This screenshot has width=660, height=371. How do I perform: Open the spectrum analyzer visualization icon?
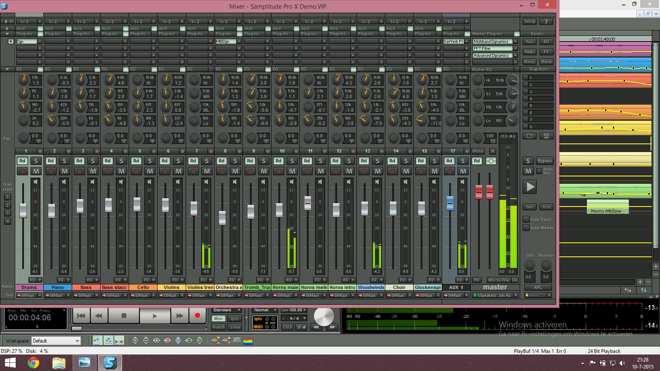coord(248,340)
